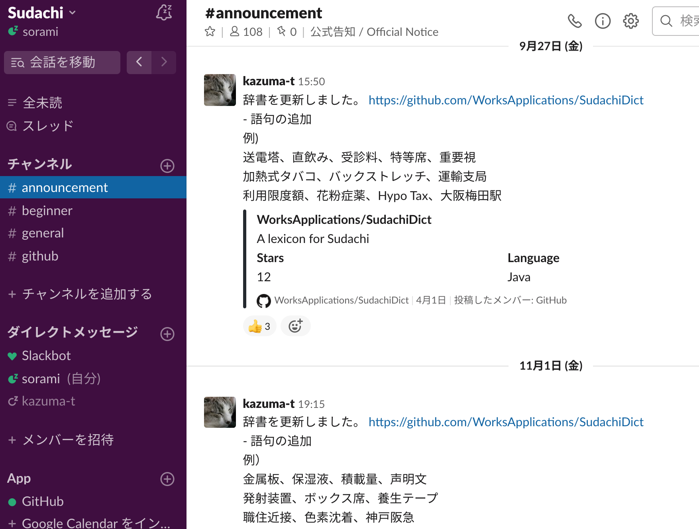Open the 会話を移動 jump-to box
The height and width of the screenshot is (529, 699).
coord(62,62)
